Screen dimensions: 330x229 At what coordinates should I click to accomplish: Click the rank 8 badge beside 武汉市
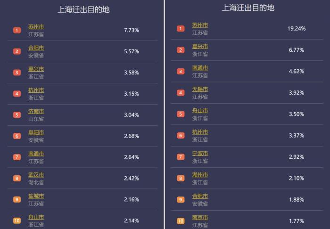(17, 178)
